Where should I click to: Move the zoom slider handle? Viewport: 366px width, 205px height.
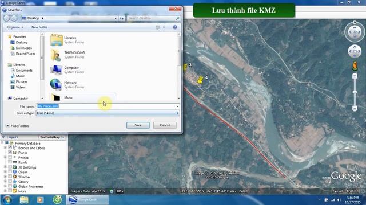tap(355, 92)
